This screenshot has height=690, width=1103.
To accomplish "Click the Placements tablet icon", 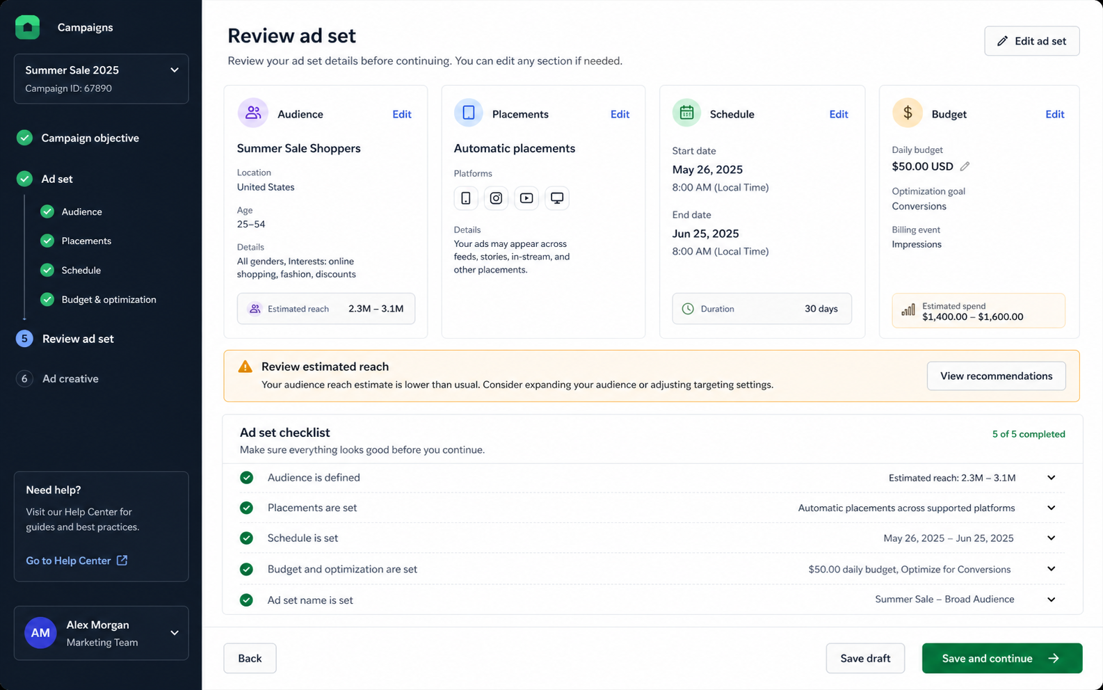I will coord(469,113).
